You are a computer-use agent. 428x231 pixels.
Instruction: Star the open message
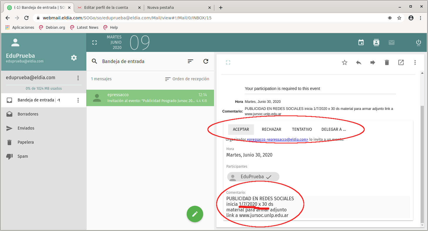pyautogui.click(x=345, y=62)
